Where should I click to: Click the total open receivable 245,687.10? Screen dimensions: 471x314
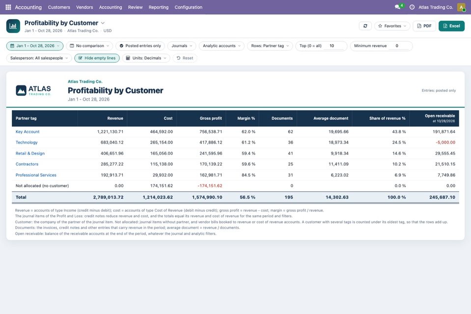442,197
